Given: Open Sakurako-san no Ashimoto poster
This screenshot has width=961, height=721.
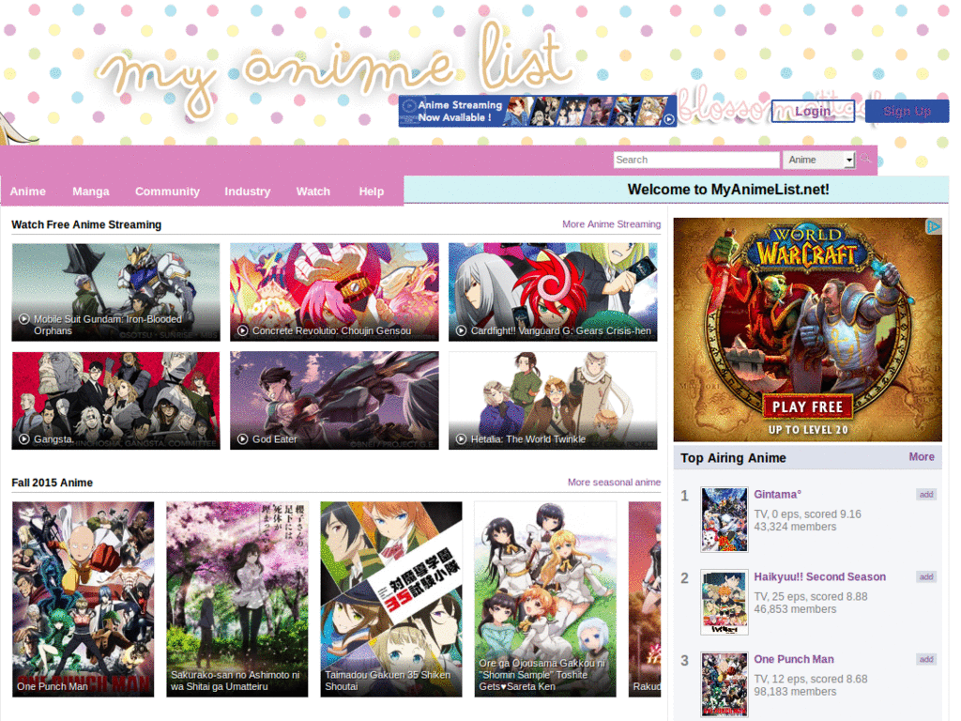Looking at the screenshot, I should [x=237, y=599].
